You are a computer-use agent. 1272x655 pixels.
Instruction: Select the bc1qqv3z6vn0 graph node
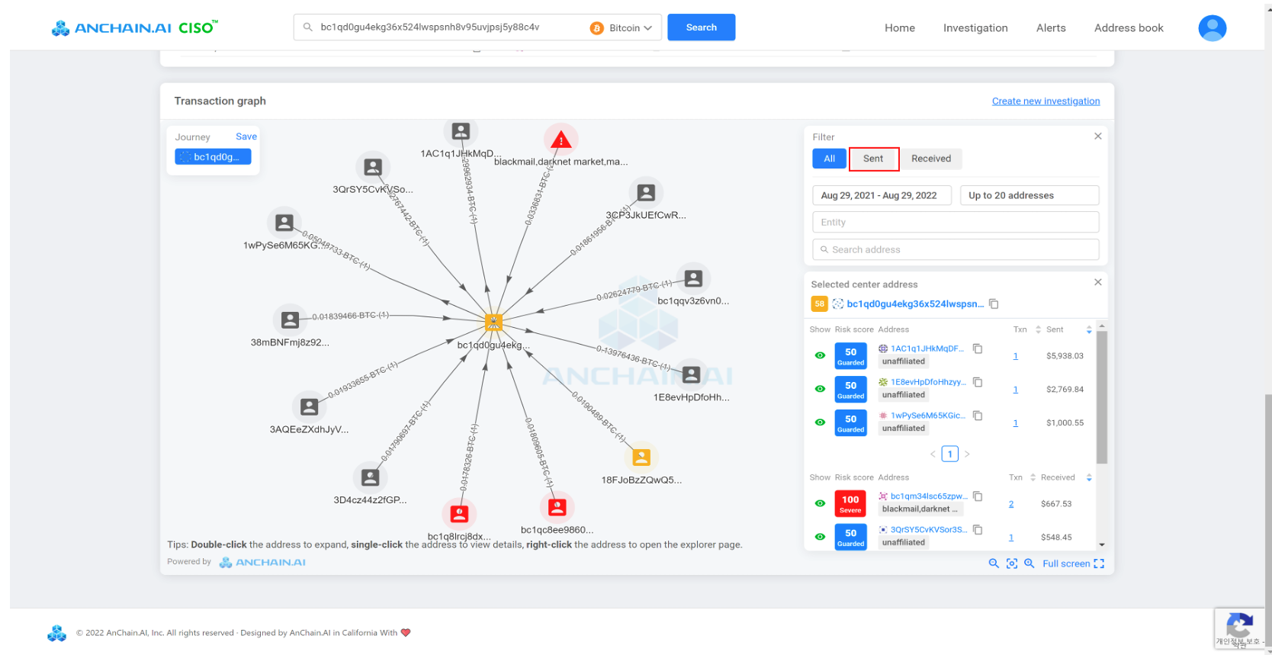pyautogui.click(x=693, y=278)
